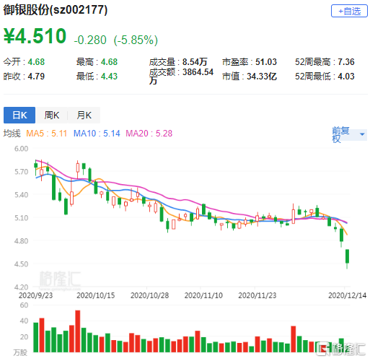Click the 市盈率 value 51.03
The height and width of the screenshot is (361, 370).
tap(266, 62)
